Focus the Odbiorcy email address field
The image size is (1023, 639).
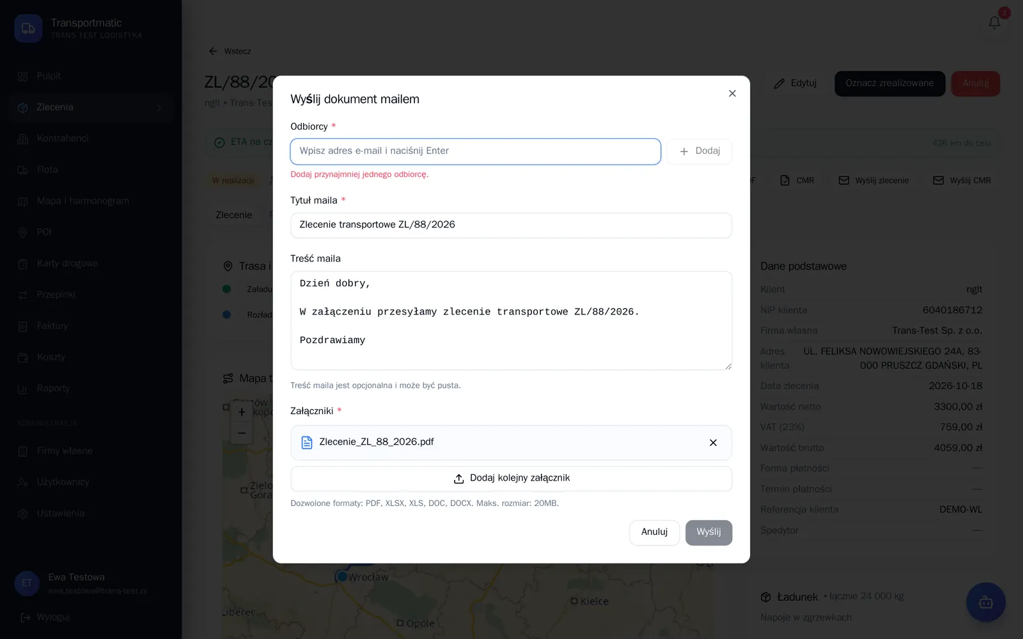(x=475, y=151)
